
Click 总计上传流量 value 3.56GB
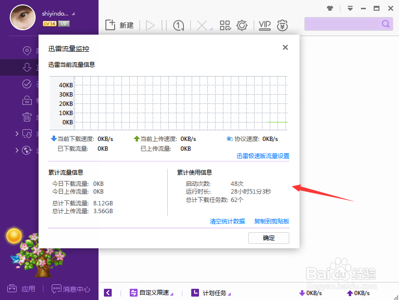103,211
